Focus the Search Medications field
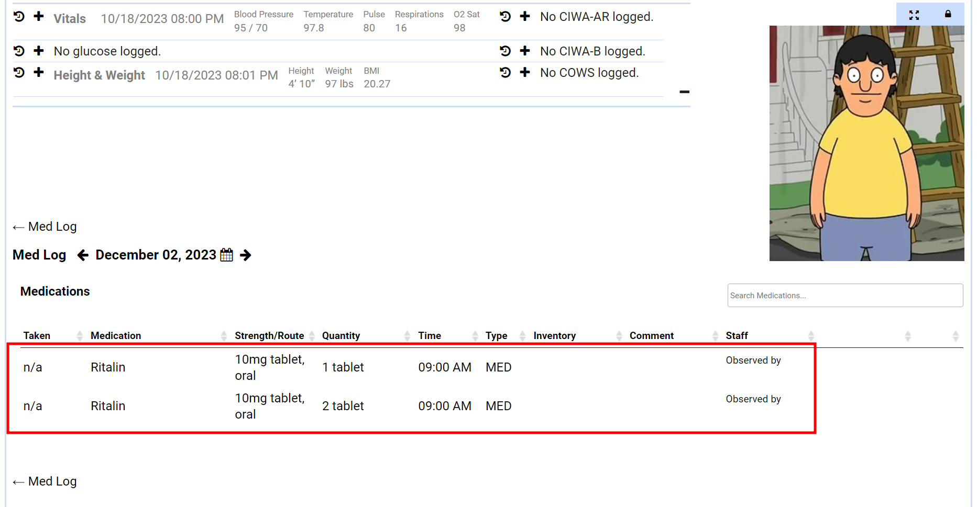 [844, 296]
